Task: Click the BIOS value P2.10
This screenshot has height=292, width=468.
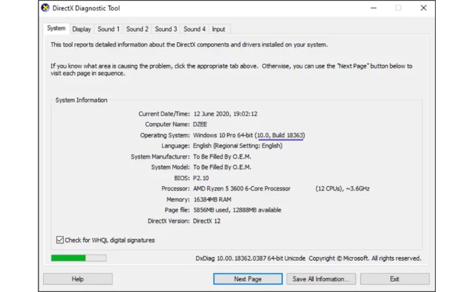Action: (201, 178)
